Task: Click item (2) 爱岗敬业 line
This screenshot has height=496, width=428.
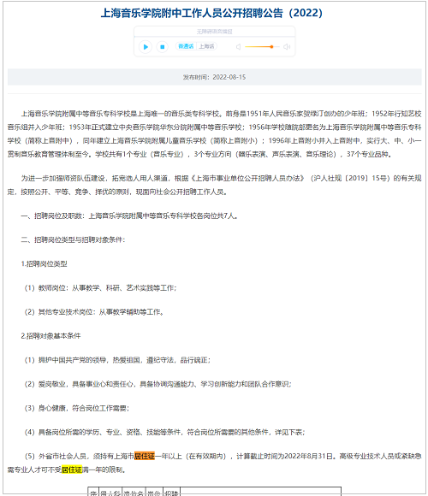Action: tap(158, 384)
